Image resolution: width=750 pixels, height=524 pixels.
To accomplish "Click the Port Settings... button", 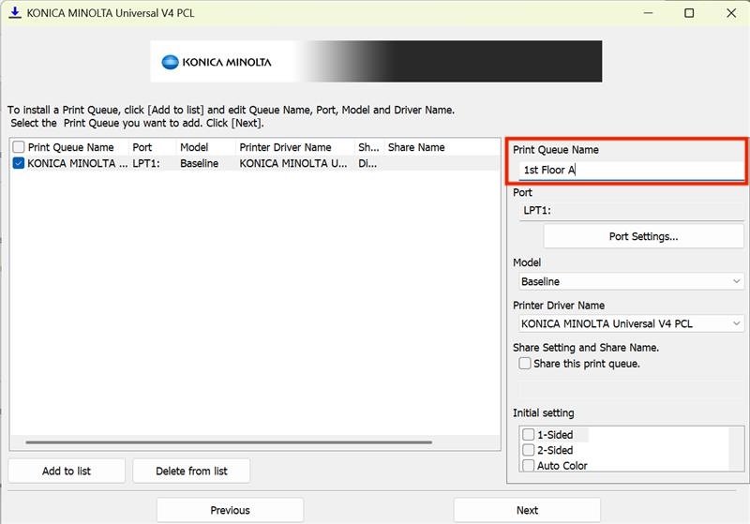I will click(x=643, y=236).
